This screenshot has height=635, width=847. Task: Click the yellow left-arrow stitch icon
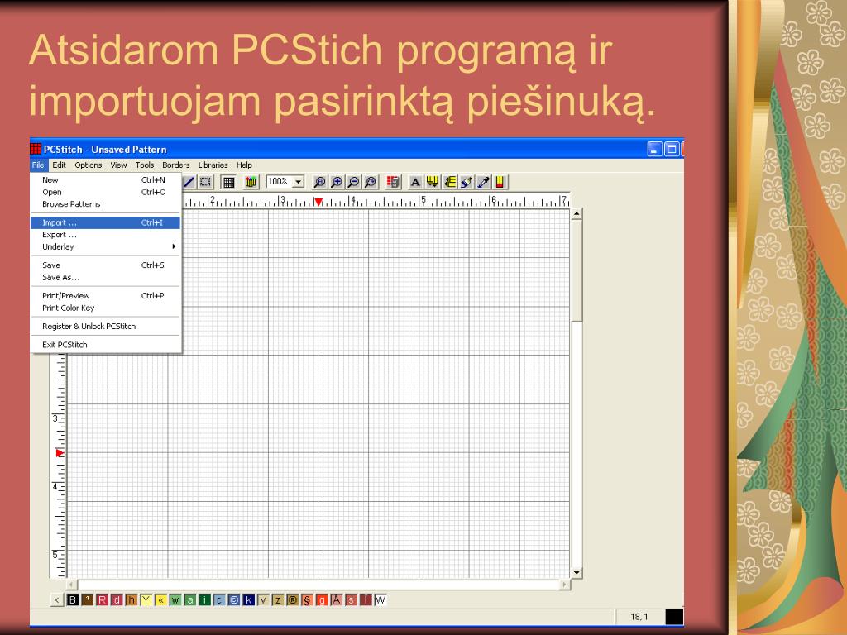click(449, 182)
